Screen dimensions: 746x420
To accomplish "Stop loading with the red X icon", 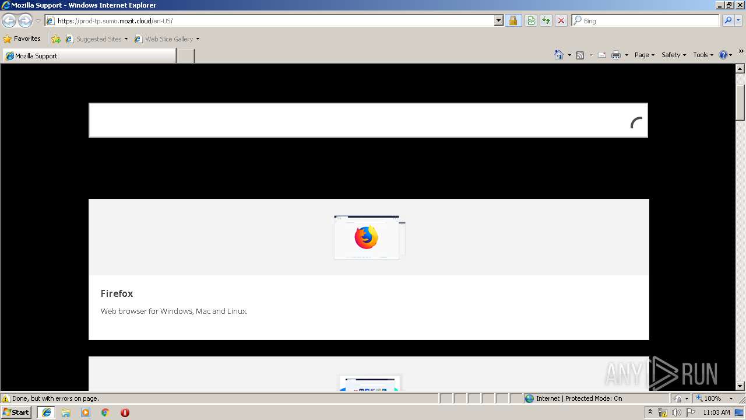I will [x=561, y=21].
